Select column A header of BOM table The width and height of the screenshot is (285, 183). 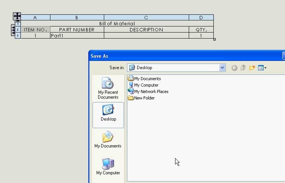[x=35, y=17]
